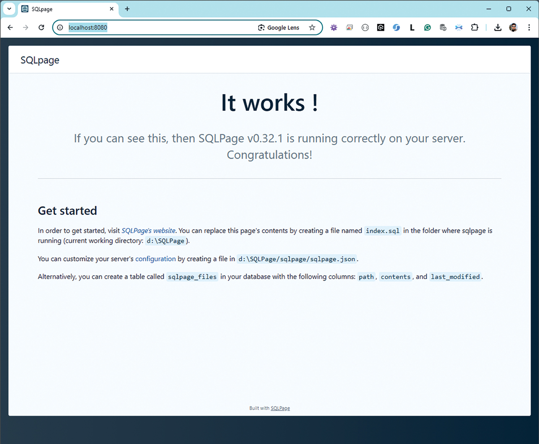
Task: Bookmark this page with the star icon
Action: point(312,28)
